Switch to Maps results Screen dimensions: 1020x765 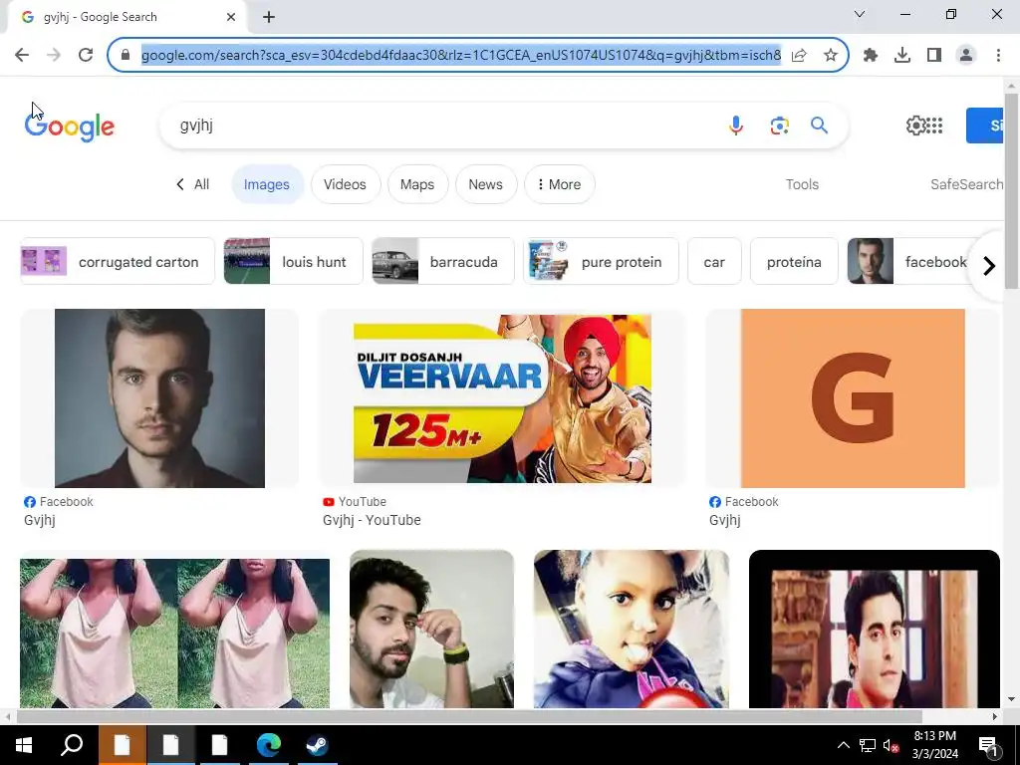click(417, 184)
